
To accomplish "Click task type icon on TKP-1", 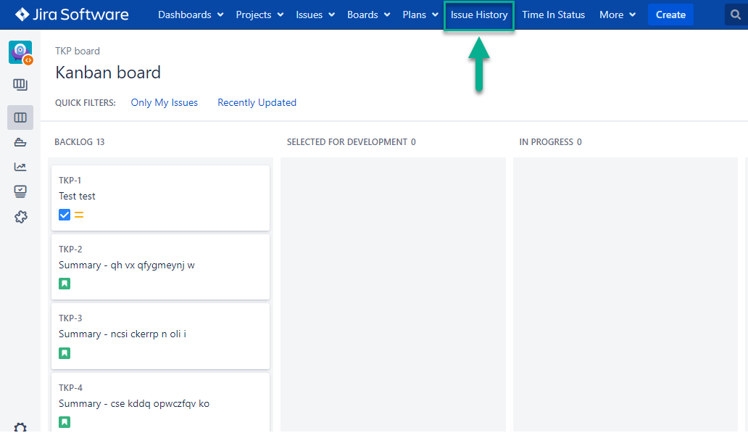I will [65, 215].
